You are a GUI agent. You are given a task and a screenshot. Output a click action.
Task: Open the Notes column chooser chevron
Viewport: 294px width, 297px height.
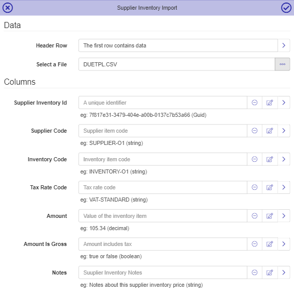tap(284, 273)
